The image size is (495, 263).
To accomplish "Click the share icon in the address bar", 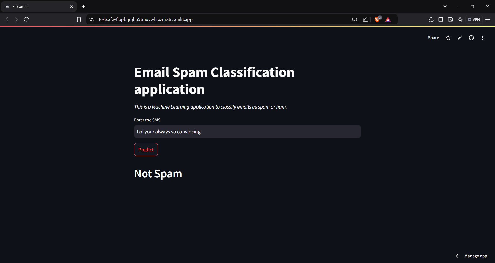I will pyautogui.click(x=365, y=19).
